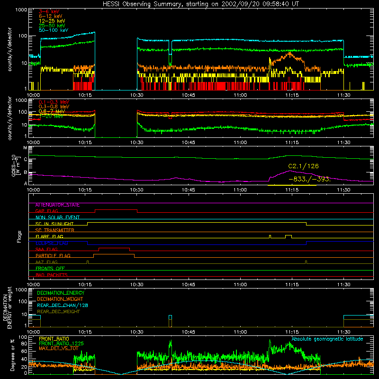Click the magenta GOES curve peak
The image size is (379, 379).
[290, 171]
